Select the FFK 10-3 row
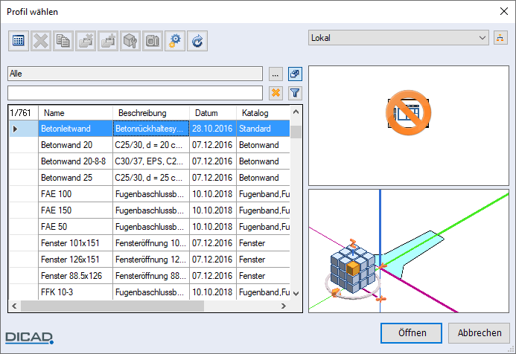 [150, 292]
